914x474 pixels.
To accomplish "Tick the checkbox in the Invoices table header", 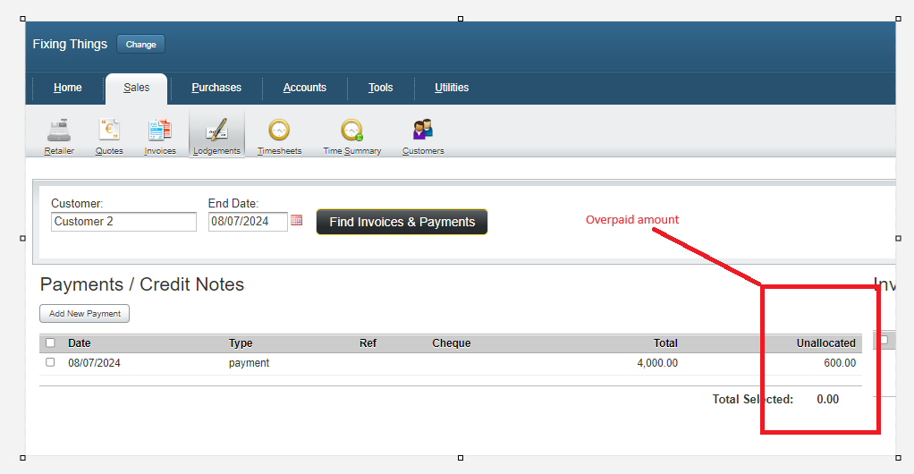I will tap(884, 340).
